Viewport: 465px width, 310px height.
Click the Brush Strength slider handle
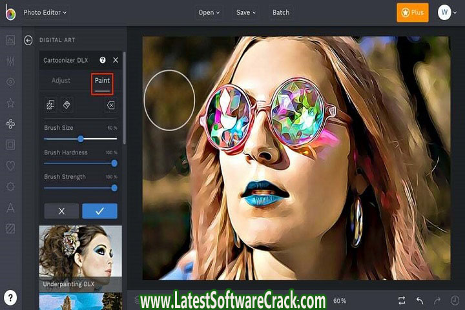click(x=114, y=188)
